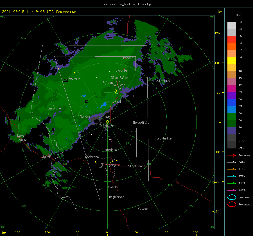
Task: Click the Sylvan label
Action: pyautogui.click(x=108, y=83)
